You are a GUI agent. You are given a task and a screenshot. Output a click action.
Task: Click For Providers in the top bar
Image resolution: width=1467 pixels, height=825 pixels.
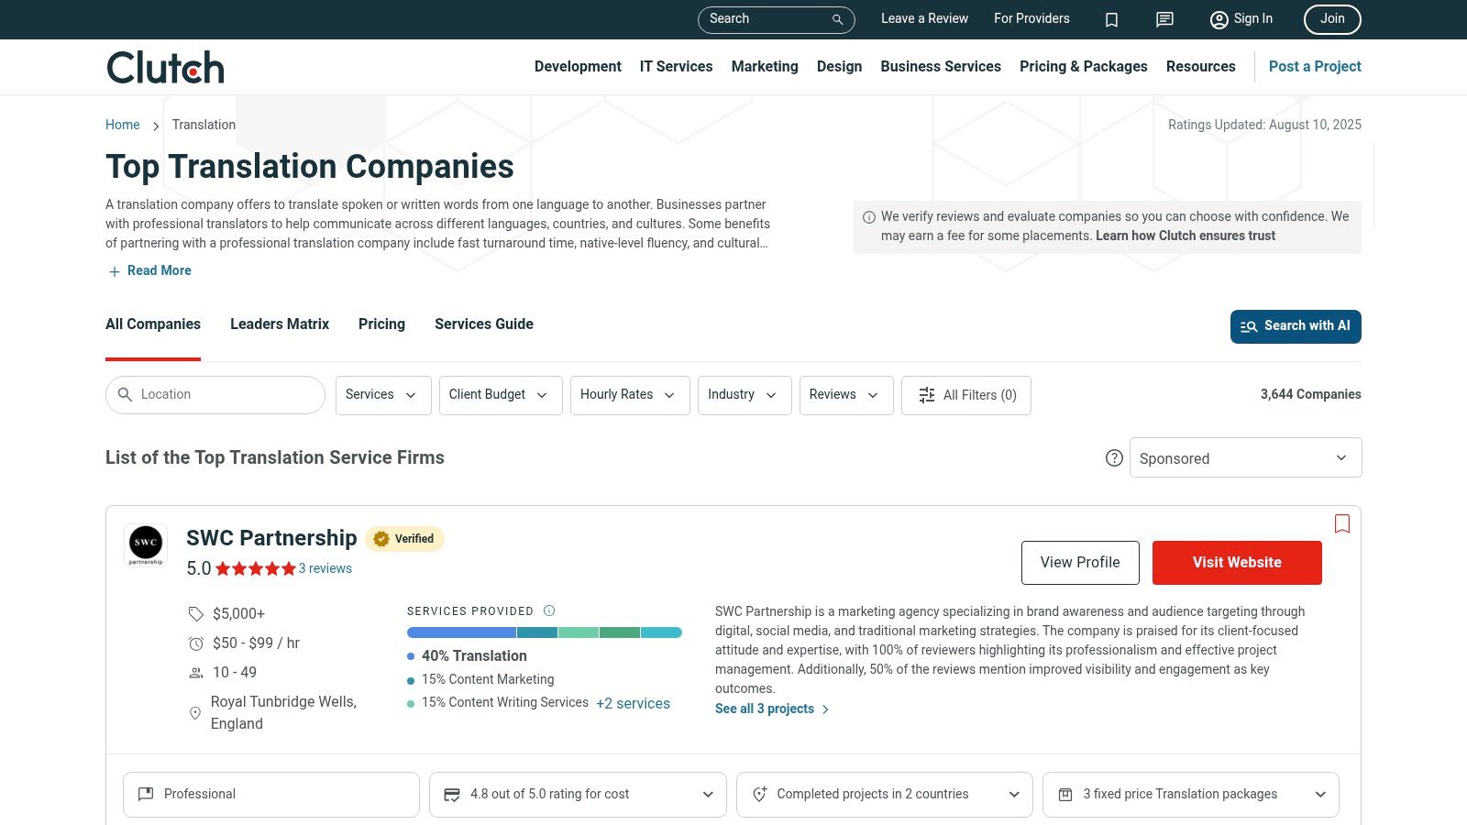point(1031,19)
